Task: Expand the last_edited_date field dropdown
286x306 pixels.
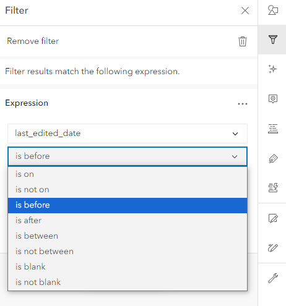Action: point(128,134)
